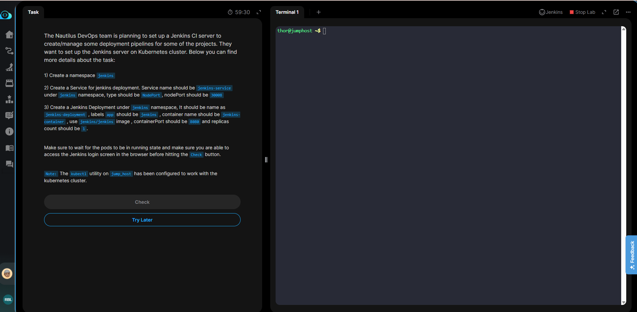This screenshot has height=312, width=637.
Task: Stop the lab
Action: coord(582,12)
